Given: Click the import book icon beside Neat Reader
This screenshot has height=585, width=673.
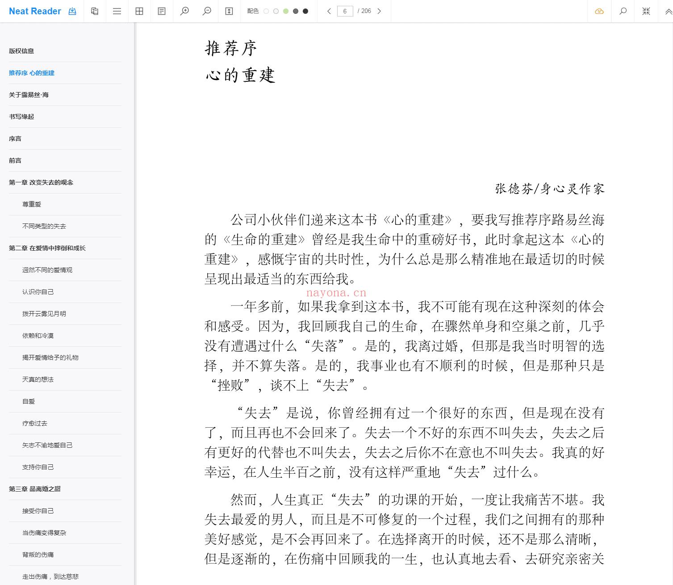Looking at the screenshot, I should click(x=72, y=11).
